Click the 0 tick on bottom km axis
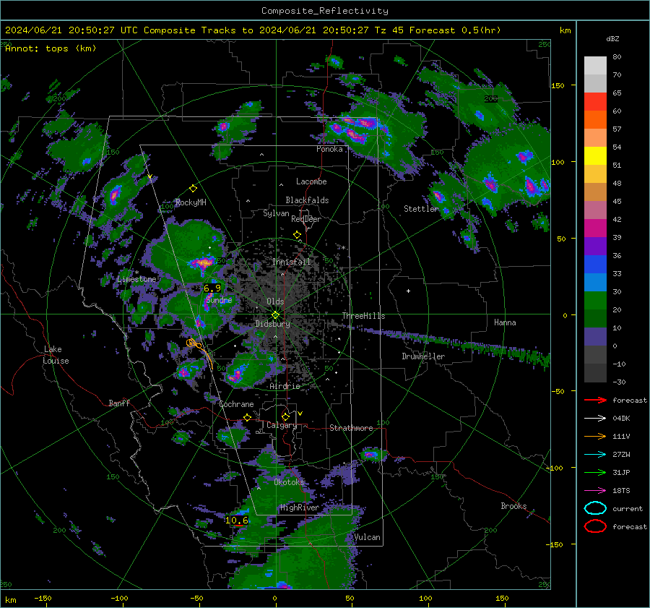This screenshot has height=608, width=650. [x=275, y=598]
